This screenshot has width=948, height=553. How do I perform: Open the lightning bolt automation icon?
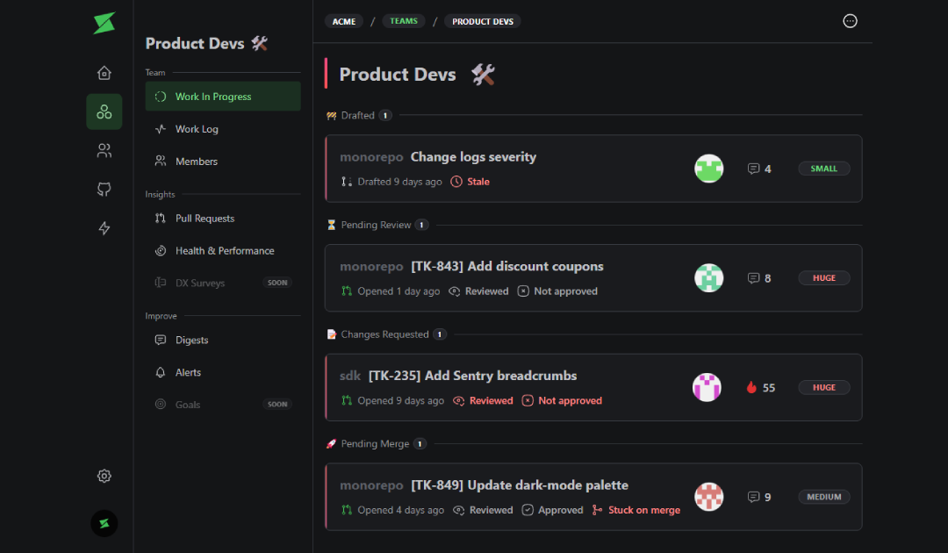104,228
